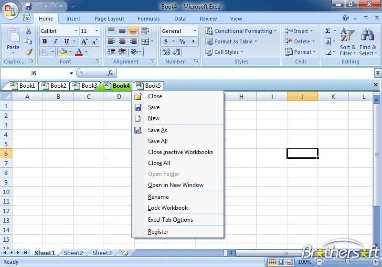Click Decrease Decimal

point(177,52)
